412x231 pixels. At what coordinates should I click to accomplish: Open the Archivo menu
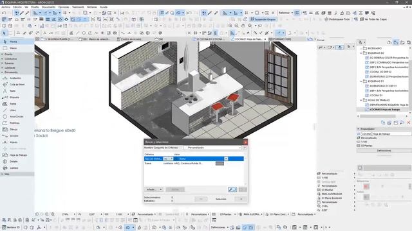[x=6, y=7]
